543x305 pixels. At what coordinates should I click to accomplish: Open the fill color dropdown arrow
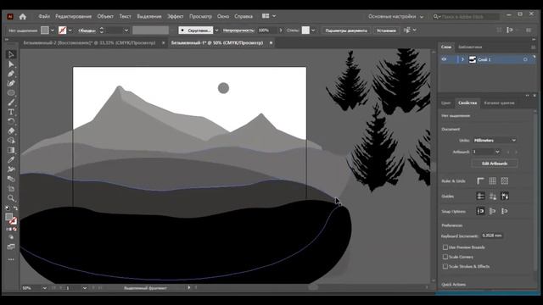(x=53, y=30)
